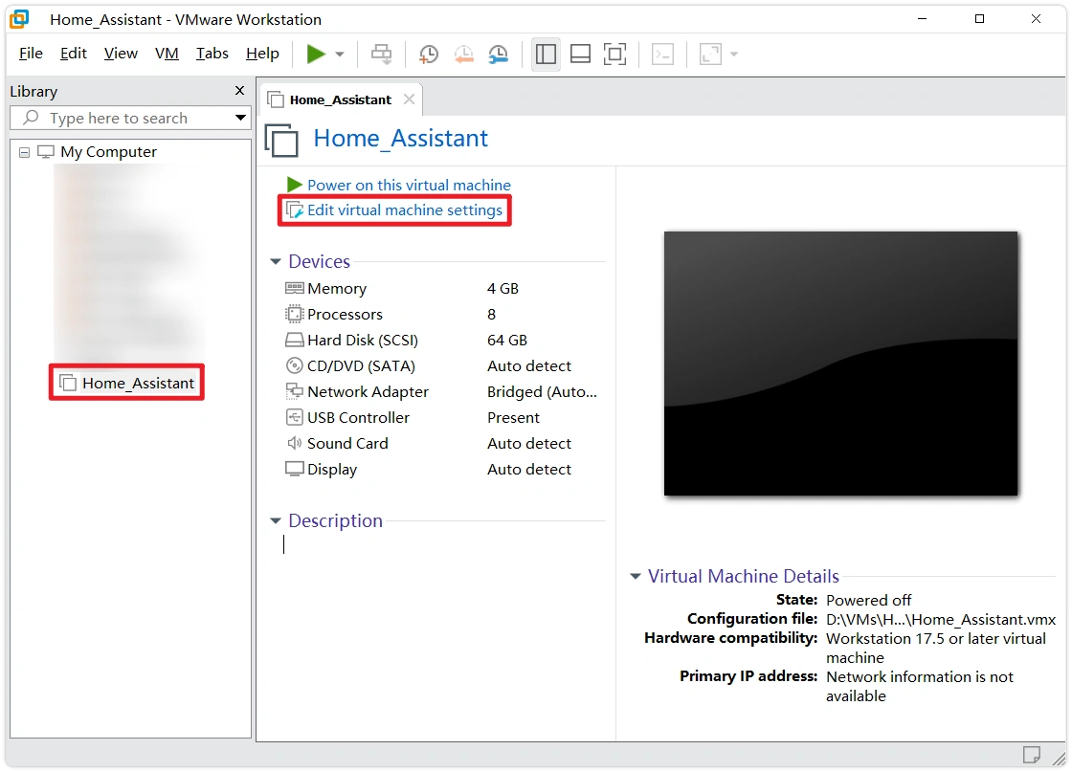
Task: Collapse the Virtual Machine Details section
Action: (636, 577)
